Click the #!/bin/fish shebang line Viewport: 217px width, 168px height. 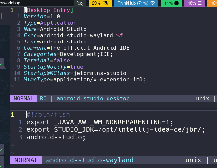(48, 115)
